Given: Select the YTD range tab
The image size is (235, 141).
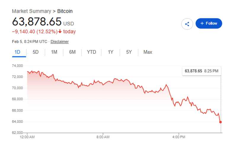Looking at the screenshot, I should [91, 52].
